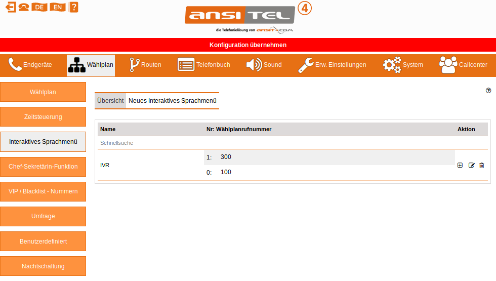
Task: Switch language to German with DE flag
Action: click(x=39, y=7)
